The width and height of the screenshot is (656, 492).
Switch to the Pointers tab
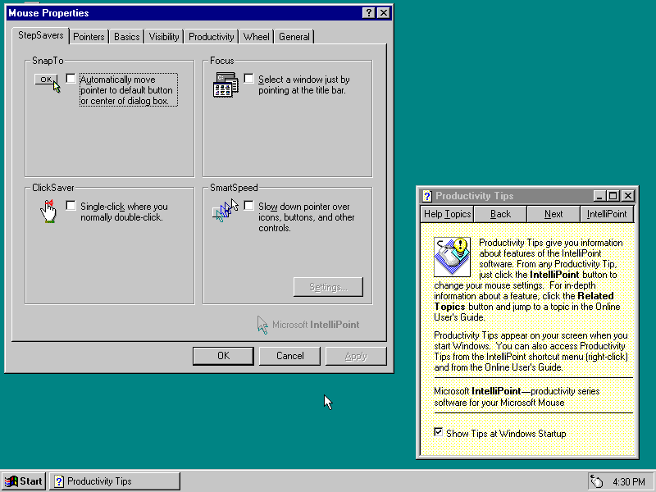(89, 37)
